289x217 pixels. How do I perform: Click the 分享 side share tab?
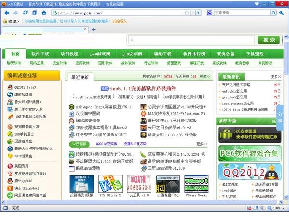coord(280,118)
